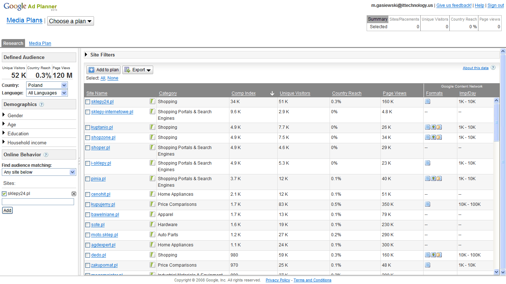Click the site table scrollbar thumb
The width and height of the screenshot is (506, 284).
point(497,122)
